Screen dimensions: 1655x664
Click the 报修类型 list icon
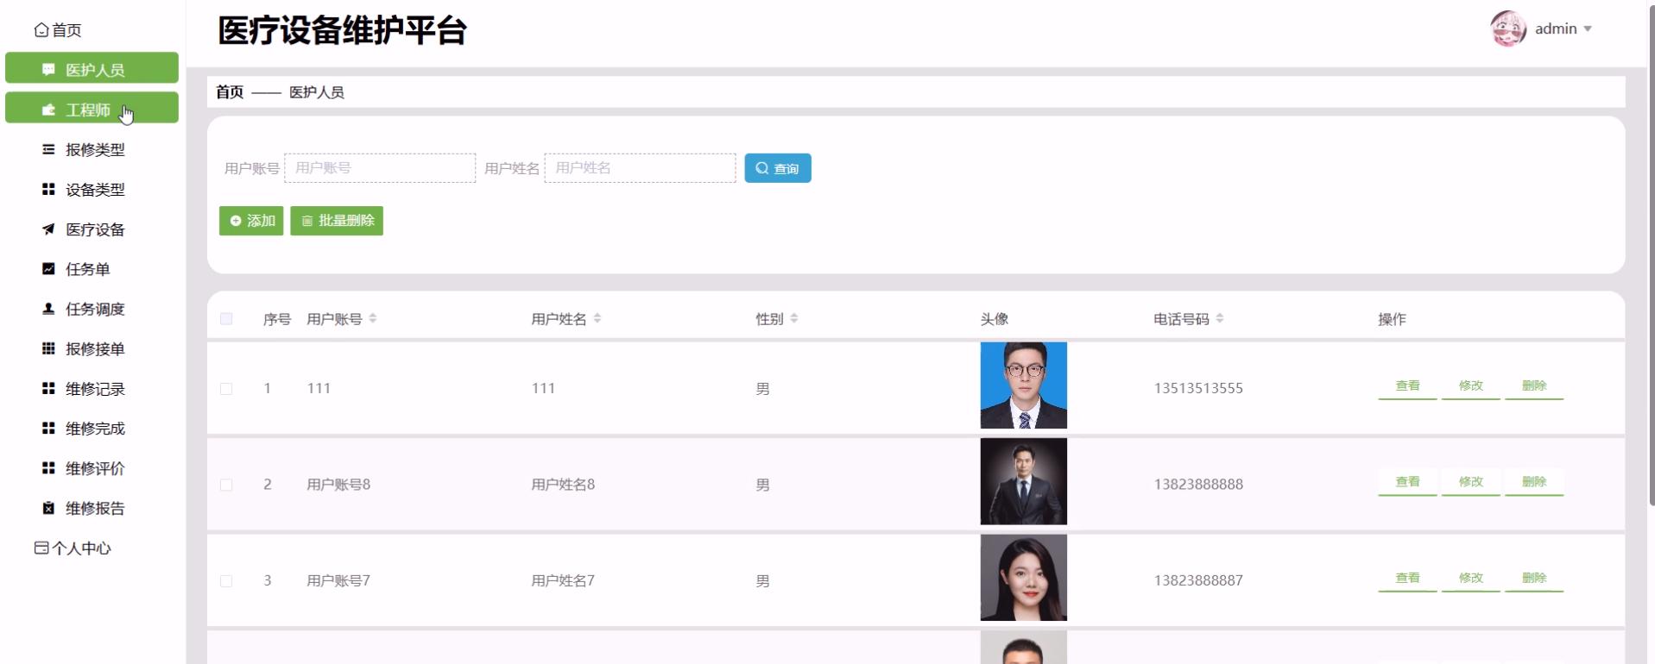tap(48, 149)
